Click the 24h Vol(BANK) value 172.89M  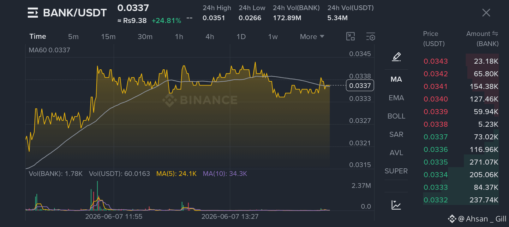287,18
